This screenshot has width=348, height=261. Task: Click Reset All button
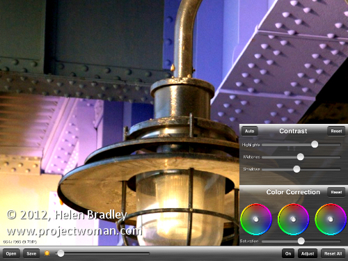tap(333, 253)
